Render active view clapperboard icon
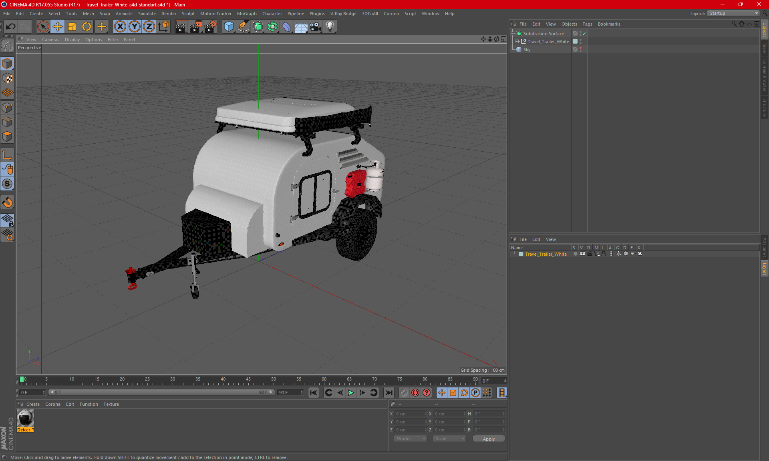This screenshot has width=769, height=461. click(x=181, y=27)
